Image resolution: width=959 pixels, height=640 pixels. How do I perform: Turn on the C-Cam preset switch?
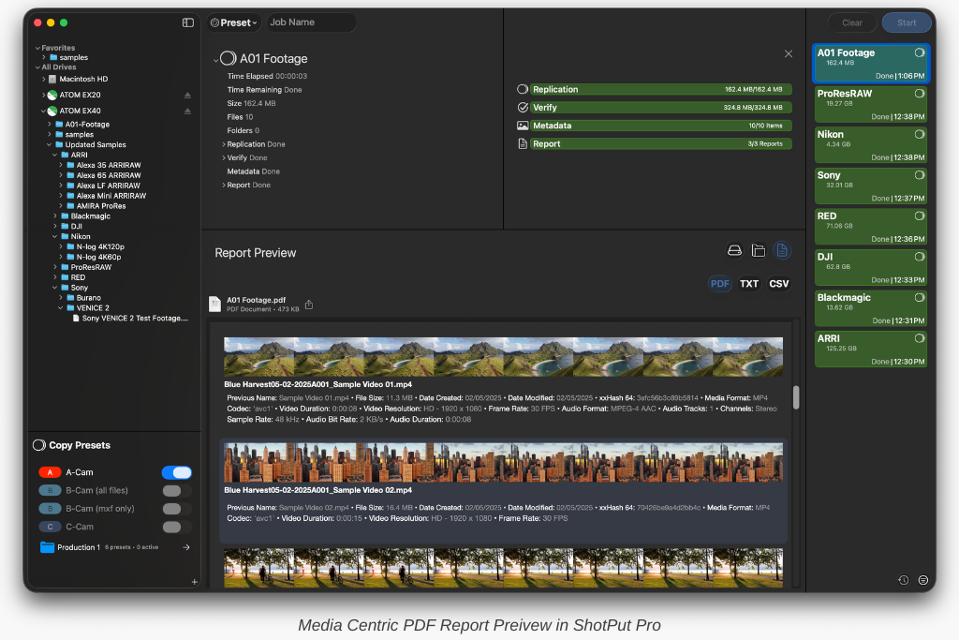point(177,527)
